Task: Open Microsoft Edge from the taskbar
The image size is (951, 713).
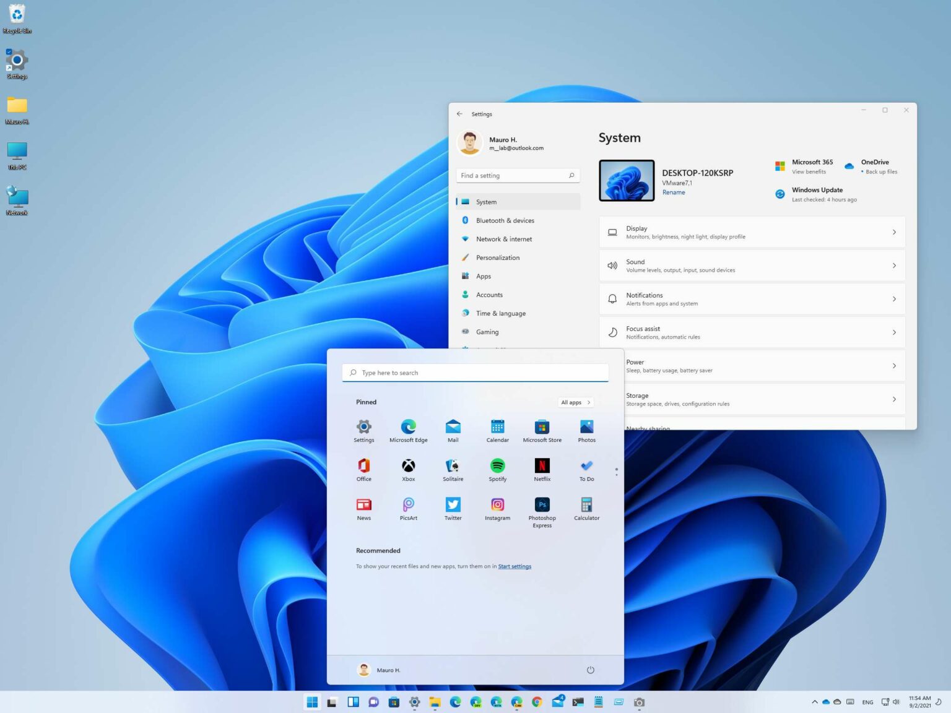Action: [456, 702]
